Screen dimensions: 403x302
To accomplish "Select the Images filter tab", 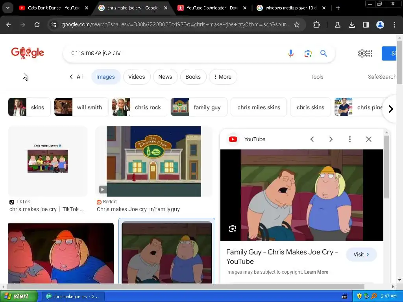I will pyautogui.click(x=105, y=77).
